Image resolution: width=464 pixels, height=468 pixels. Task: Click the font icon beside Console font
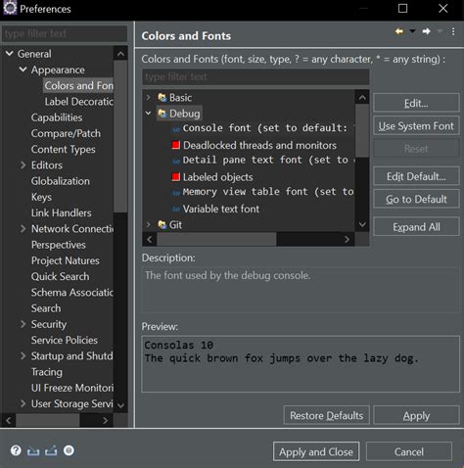pyautogui.click(x=176, y=129)
